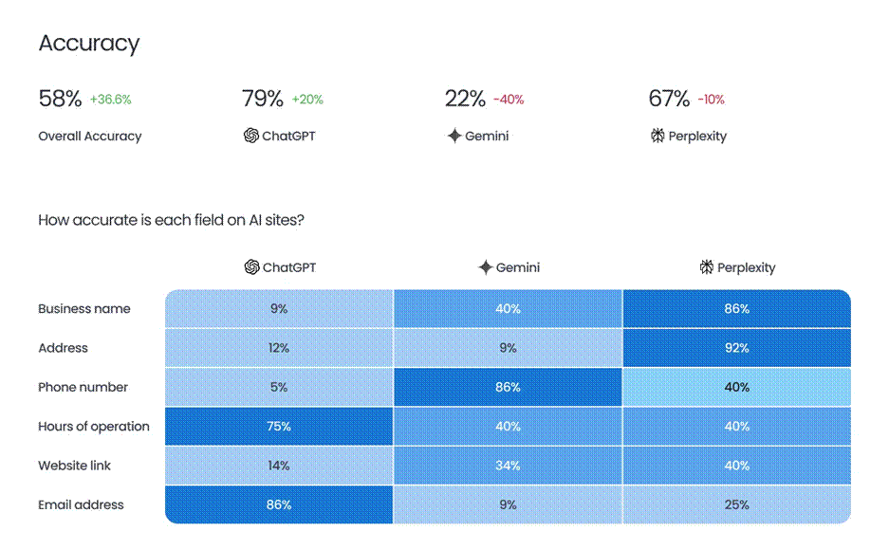The image size is (889, 549).
Task: Click the Perplexity icon in the table header
Action: pos(706,267)
